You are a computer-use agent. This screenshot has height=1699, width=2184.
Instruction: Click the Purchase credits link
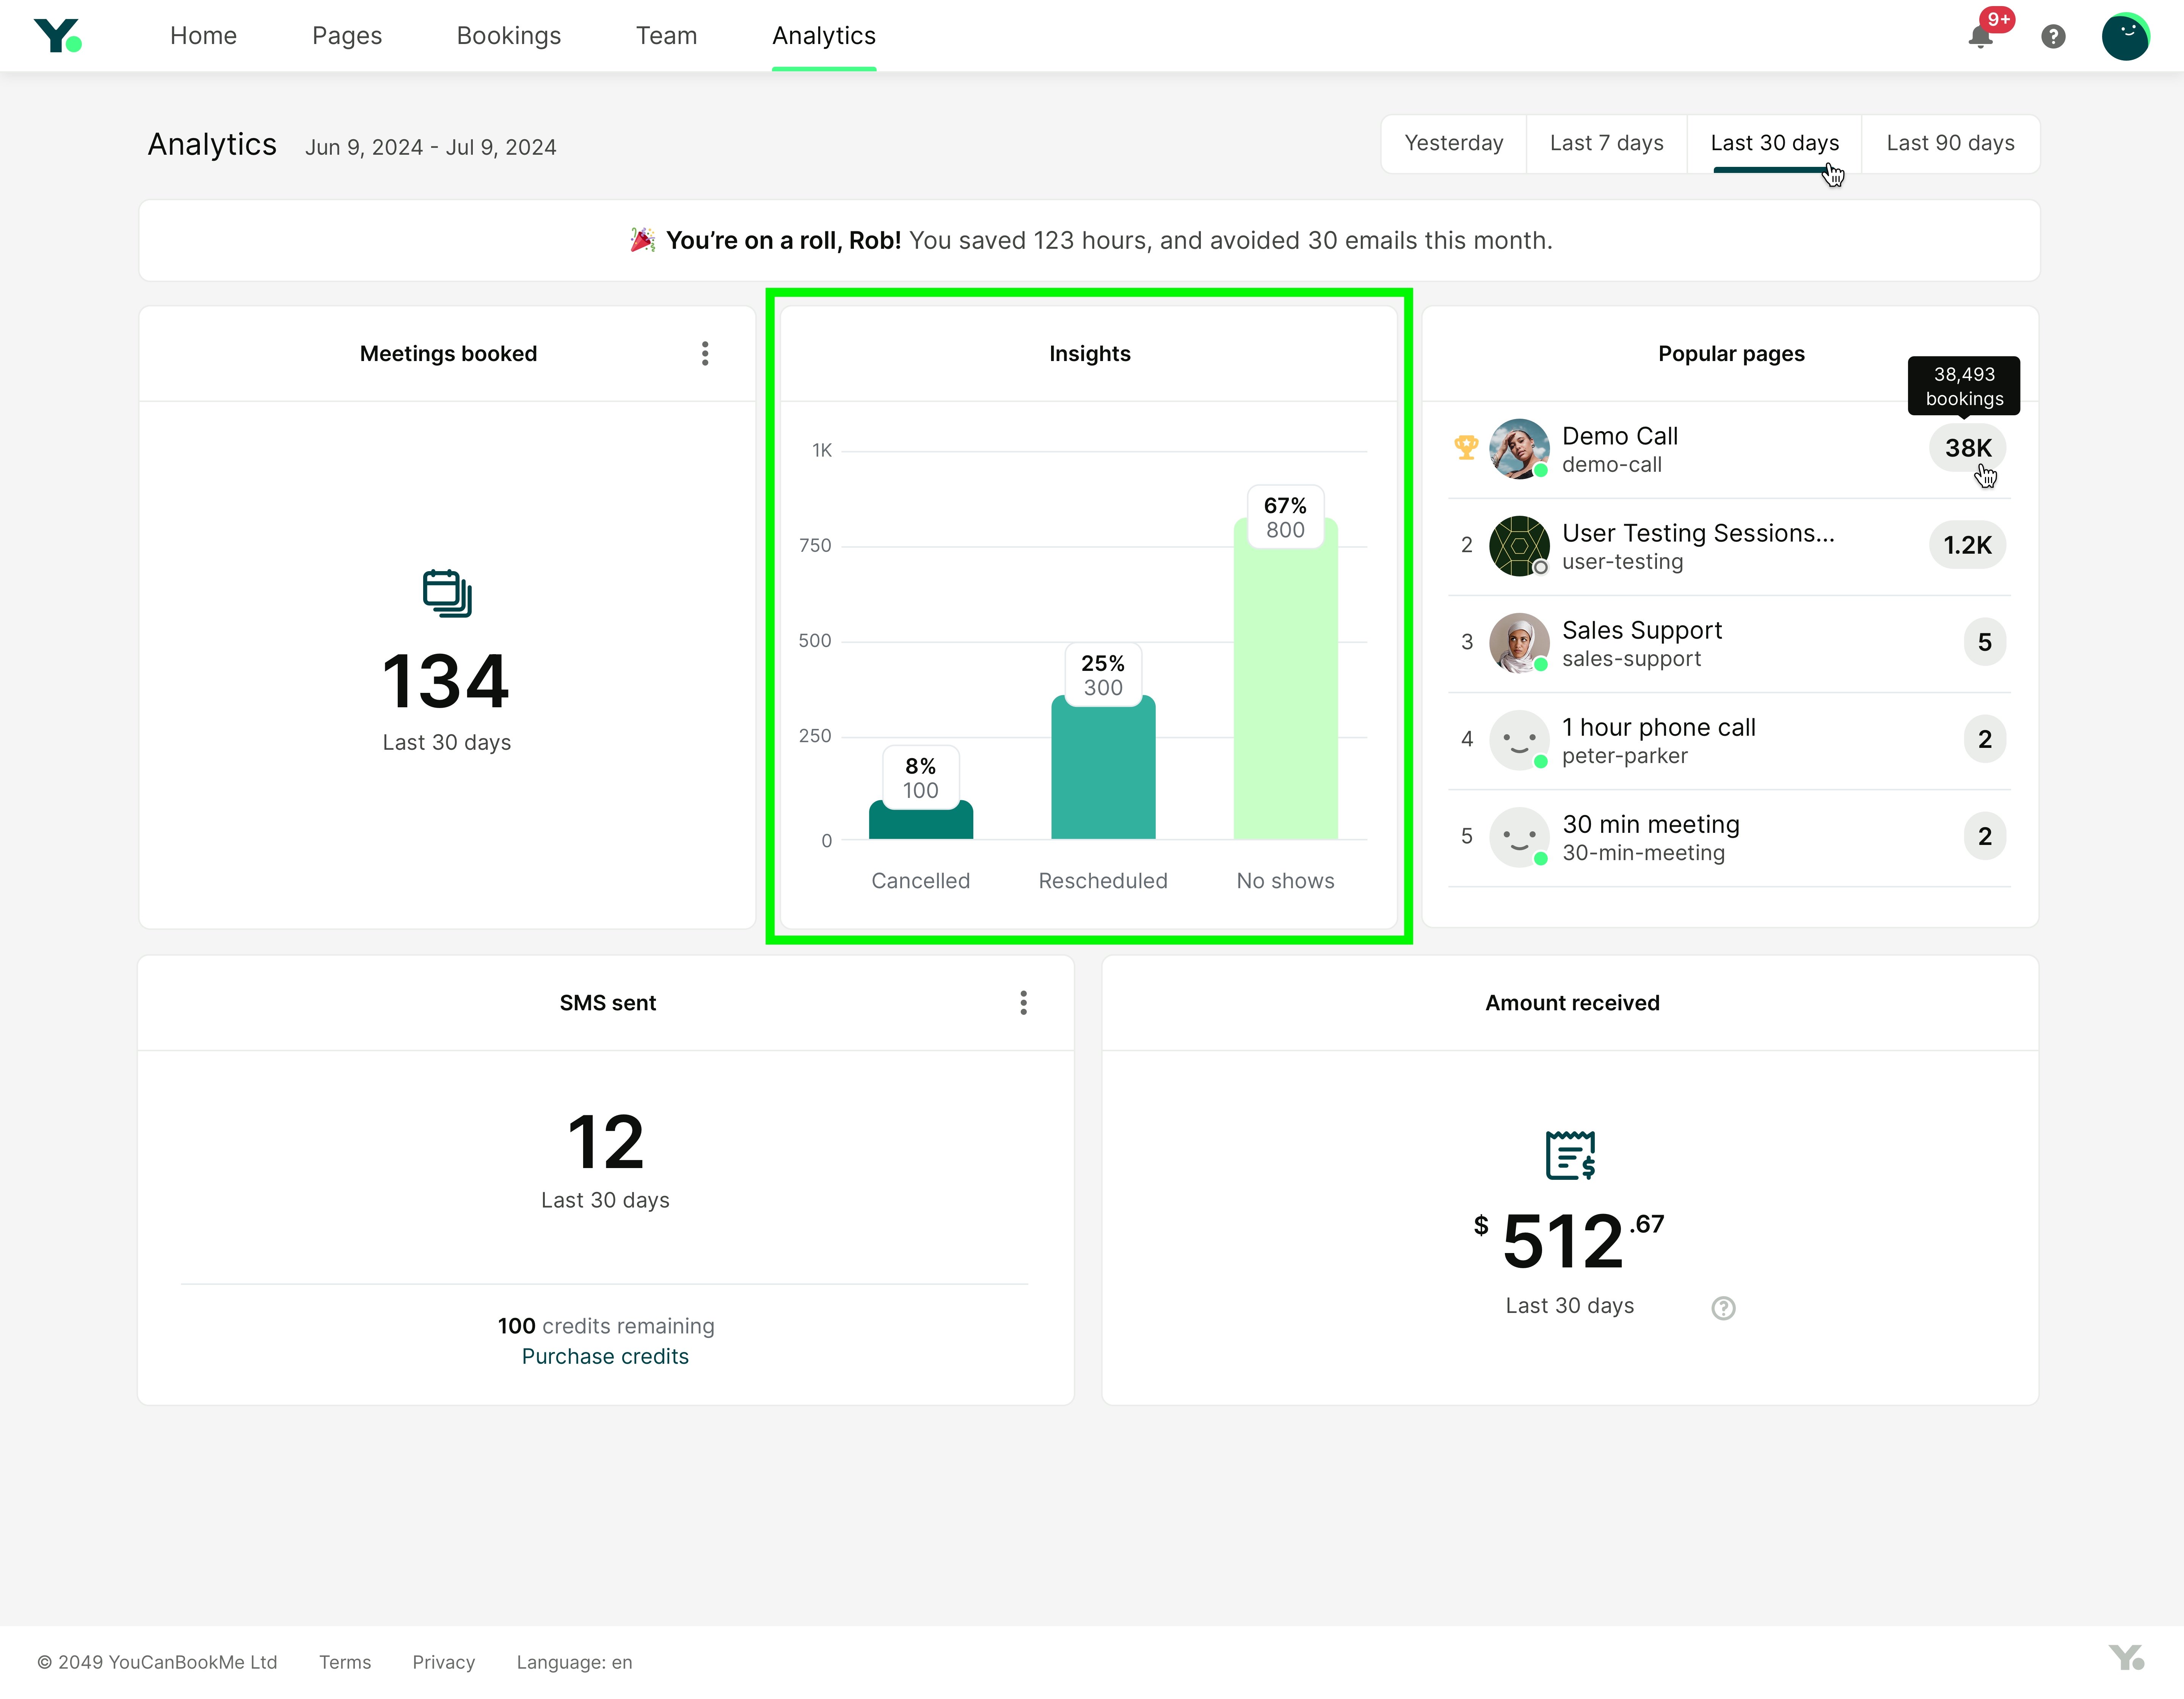coord(605,1356)
